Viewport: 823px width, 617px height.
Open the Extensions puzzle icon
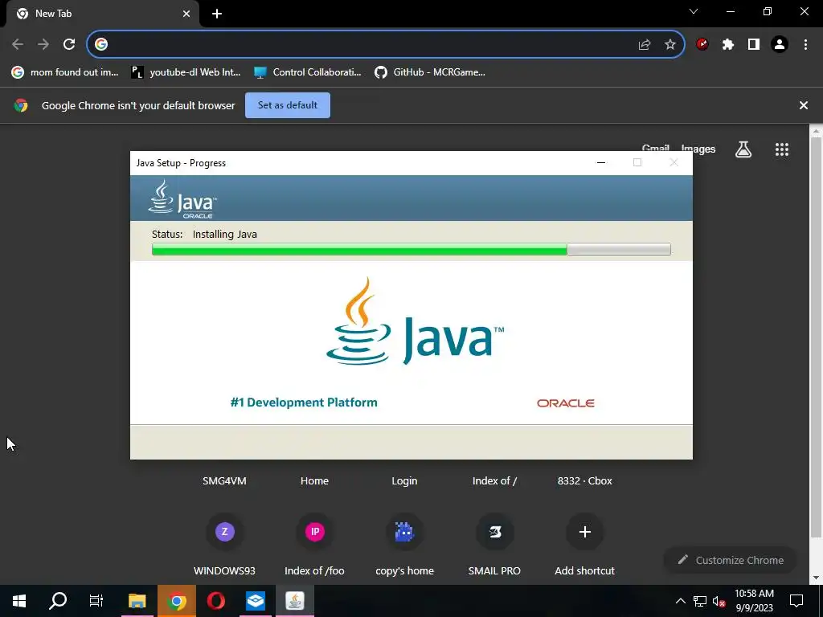[x=728, y=45]
